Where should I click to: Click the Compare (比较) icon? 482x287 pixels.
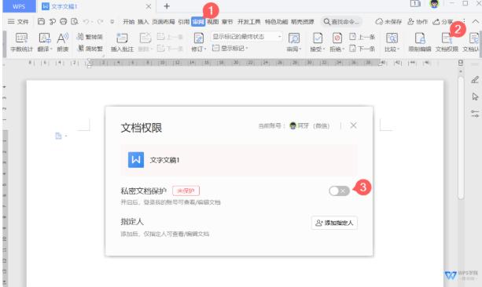pos(392,42)
